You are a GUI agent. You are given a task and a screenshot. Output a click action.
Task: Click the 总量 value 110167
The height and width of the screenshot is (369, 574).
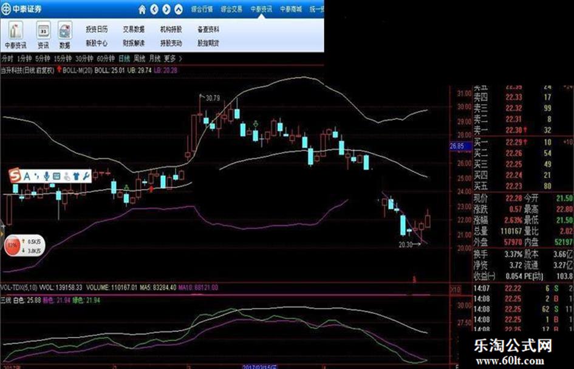click(511, 231)
